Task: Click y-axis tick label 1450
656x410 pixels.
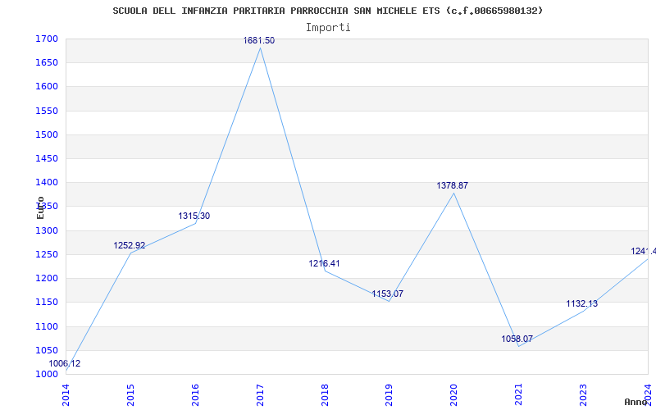Action: tap(47, 159)
